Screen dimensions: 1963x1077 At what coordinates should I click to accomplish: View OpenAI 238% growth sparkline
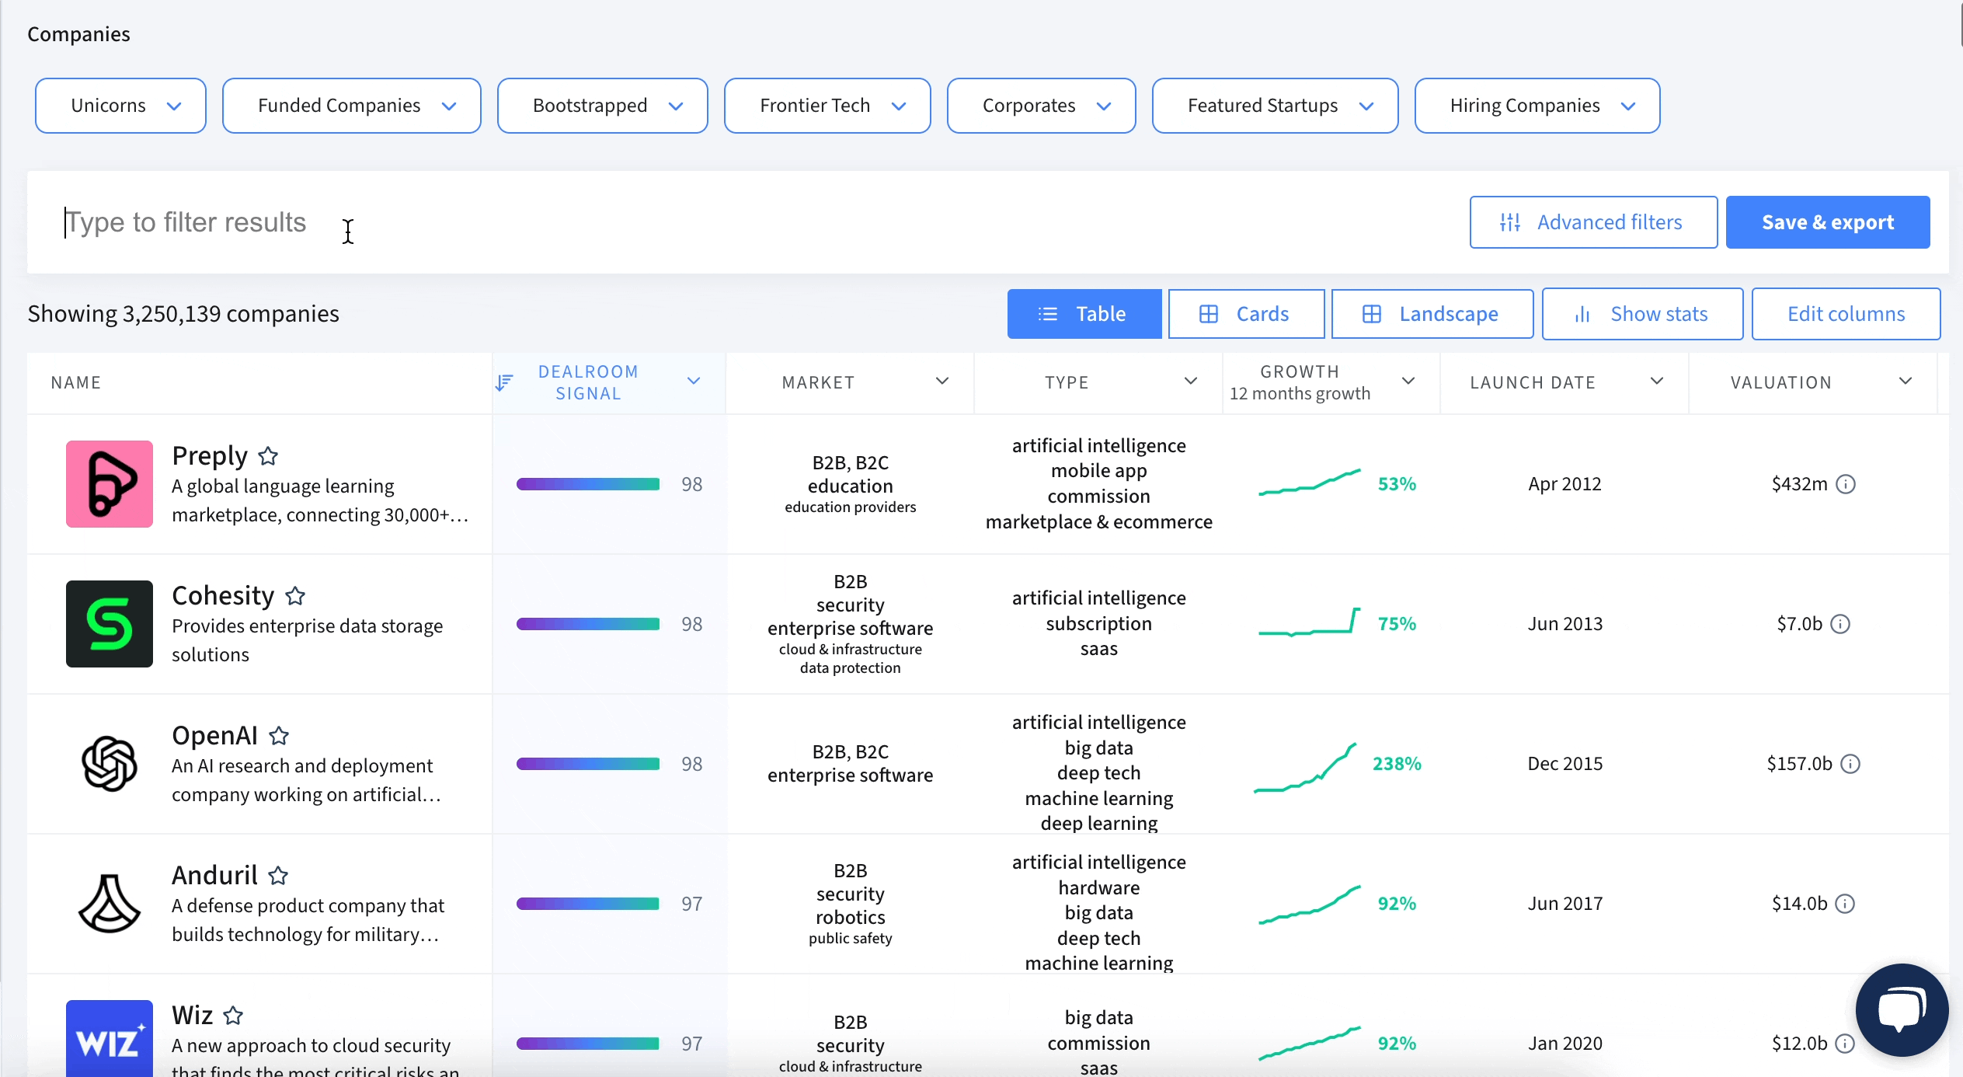point(1306,768)
